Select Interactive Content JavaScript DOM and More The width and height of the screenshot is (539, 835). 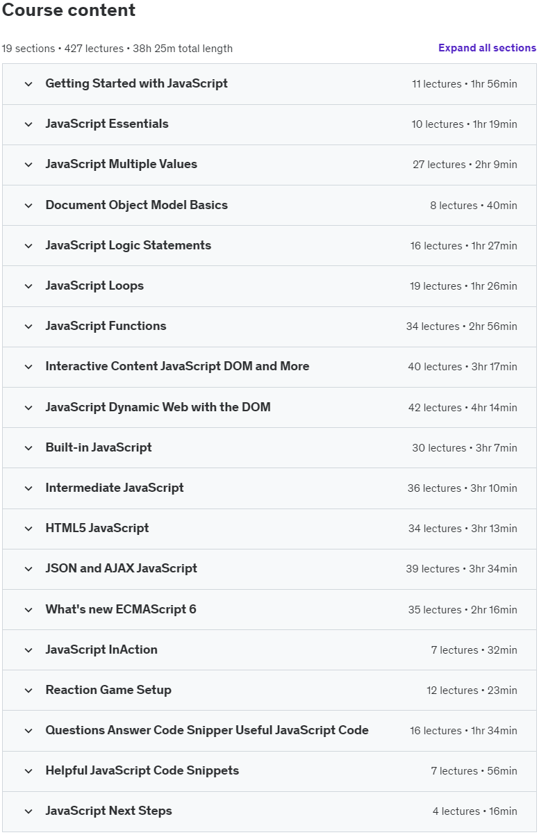coord(177,366)
